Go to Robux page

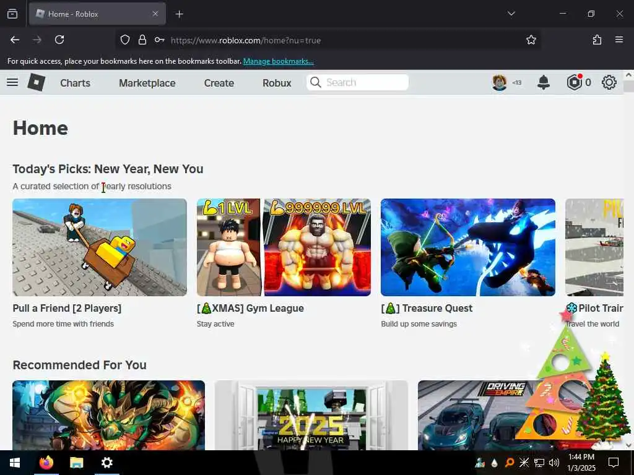(x=277, y=83)
